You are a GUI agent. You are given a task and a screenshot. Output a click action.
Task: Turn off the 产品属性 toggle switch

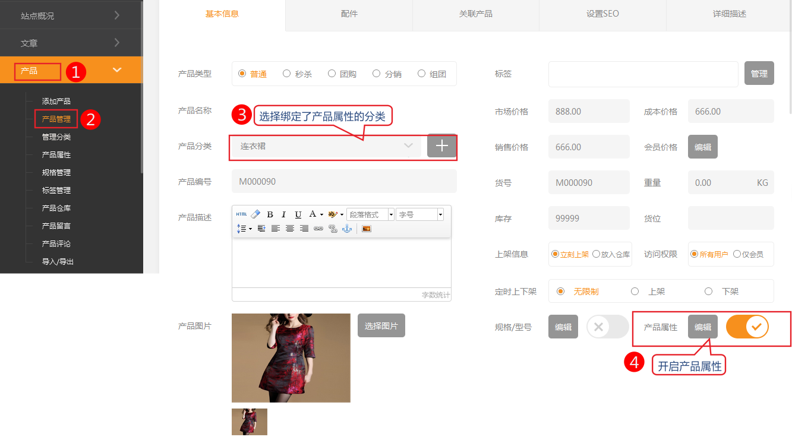click(747, 327)
